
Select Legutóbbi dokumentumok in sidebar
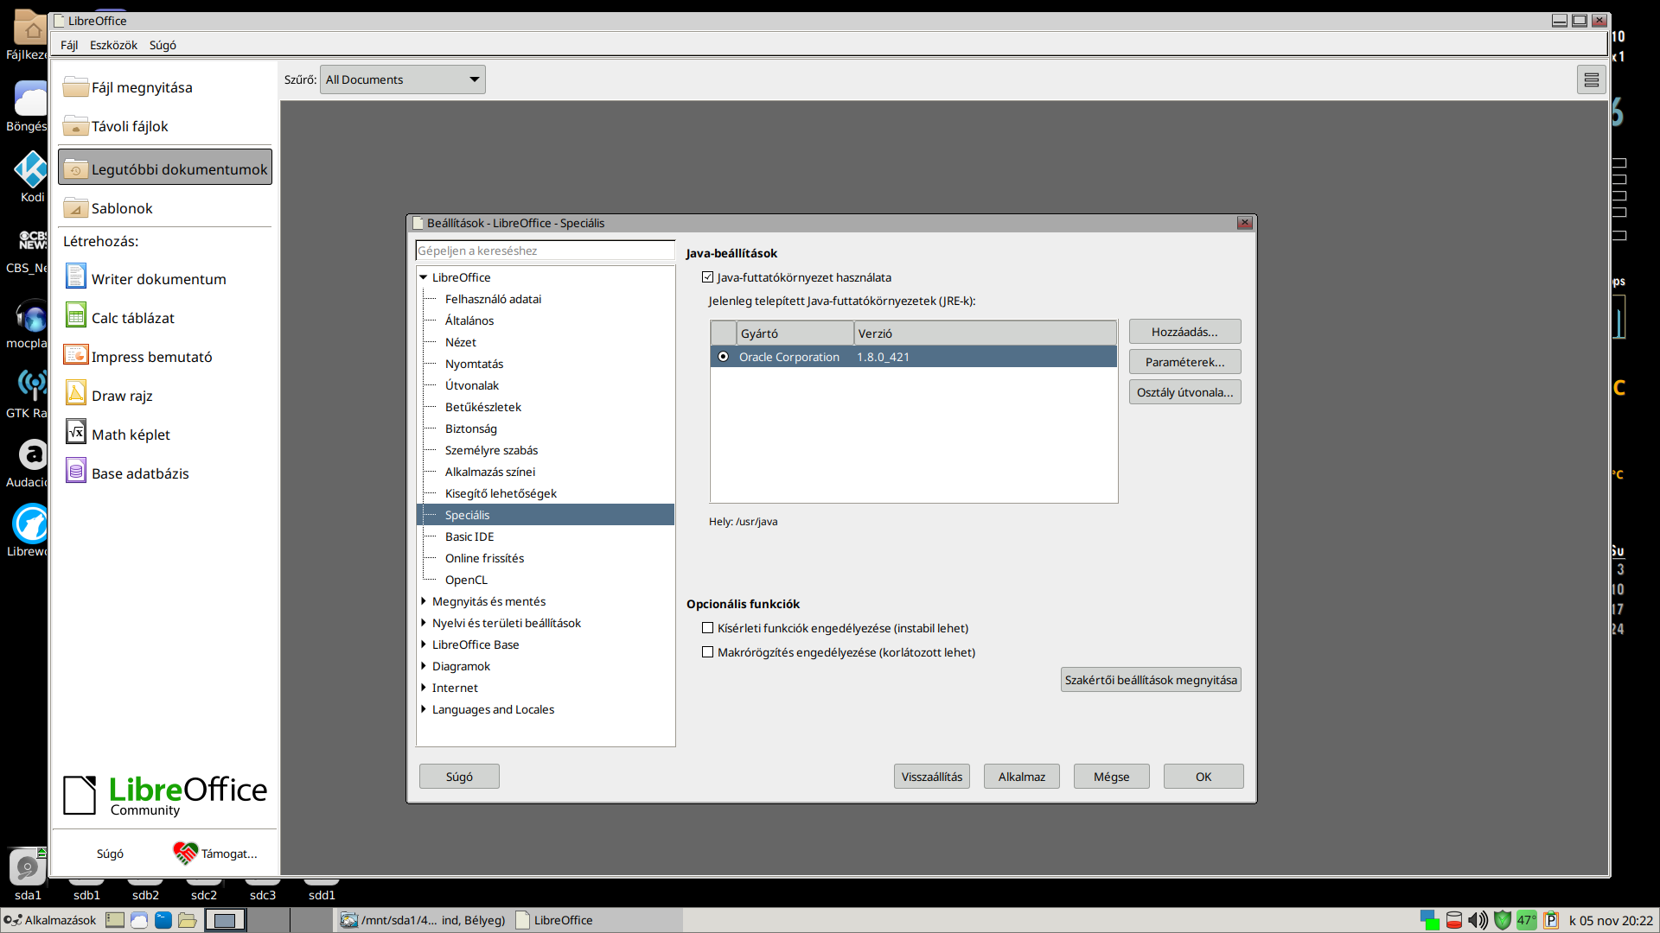click(x=165, y=168)
